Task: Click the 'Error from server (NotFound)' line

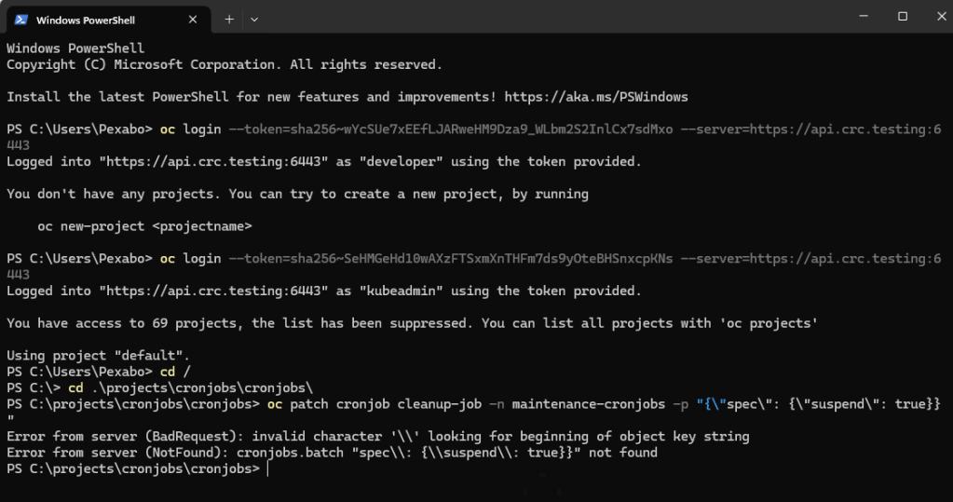Action: pos(332,453)
